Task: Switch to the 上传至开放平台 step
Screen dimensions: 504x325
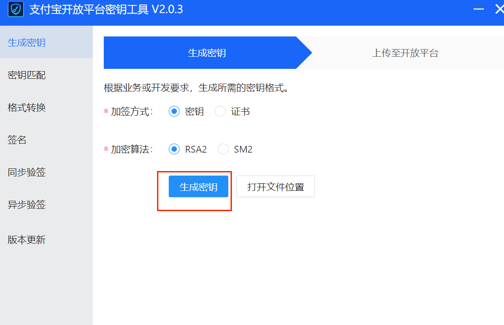Action: click(405, 53)
